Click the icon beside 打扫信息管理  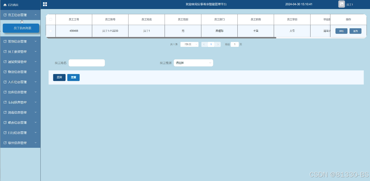click(5, 133)
